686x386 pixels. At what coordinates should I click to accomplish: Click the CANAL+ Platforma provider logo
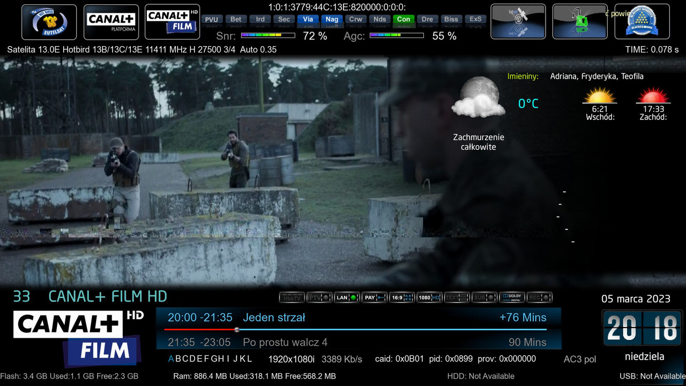111,22
